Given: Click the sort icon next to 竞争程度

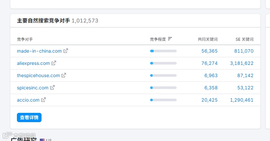Looking at the screenshot, I should point(170,39).
